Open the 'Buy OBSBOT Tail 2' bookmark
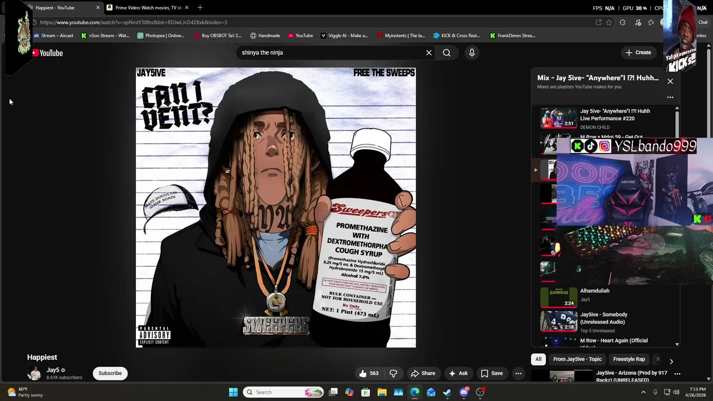Screen dimensions: 713x401 [x=217, y=36]
